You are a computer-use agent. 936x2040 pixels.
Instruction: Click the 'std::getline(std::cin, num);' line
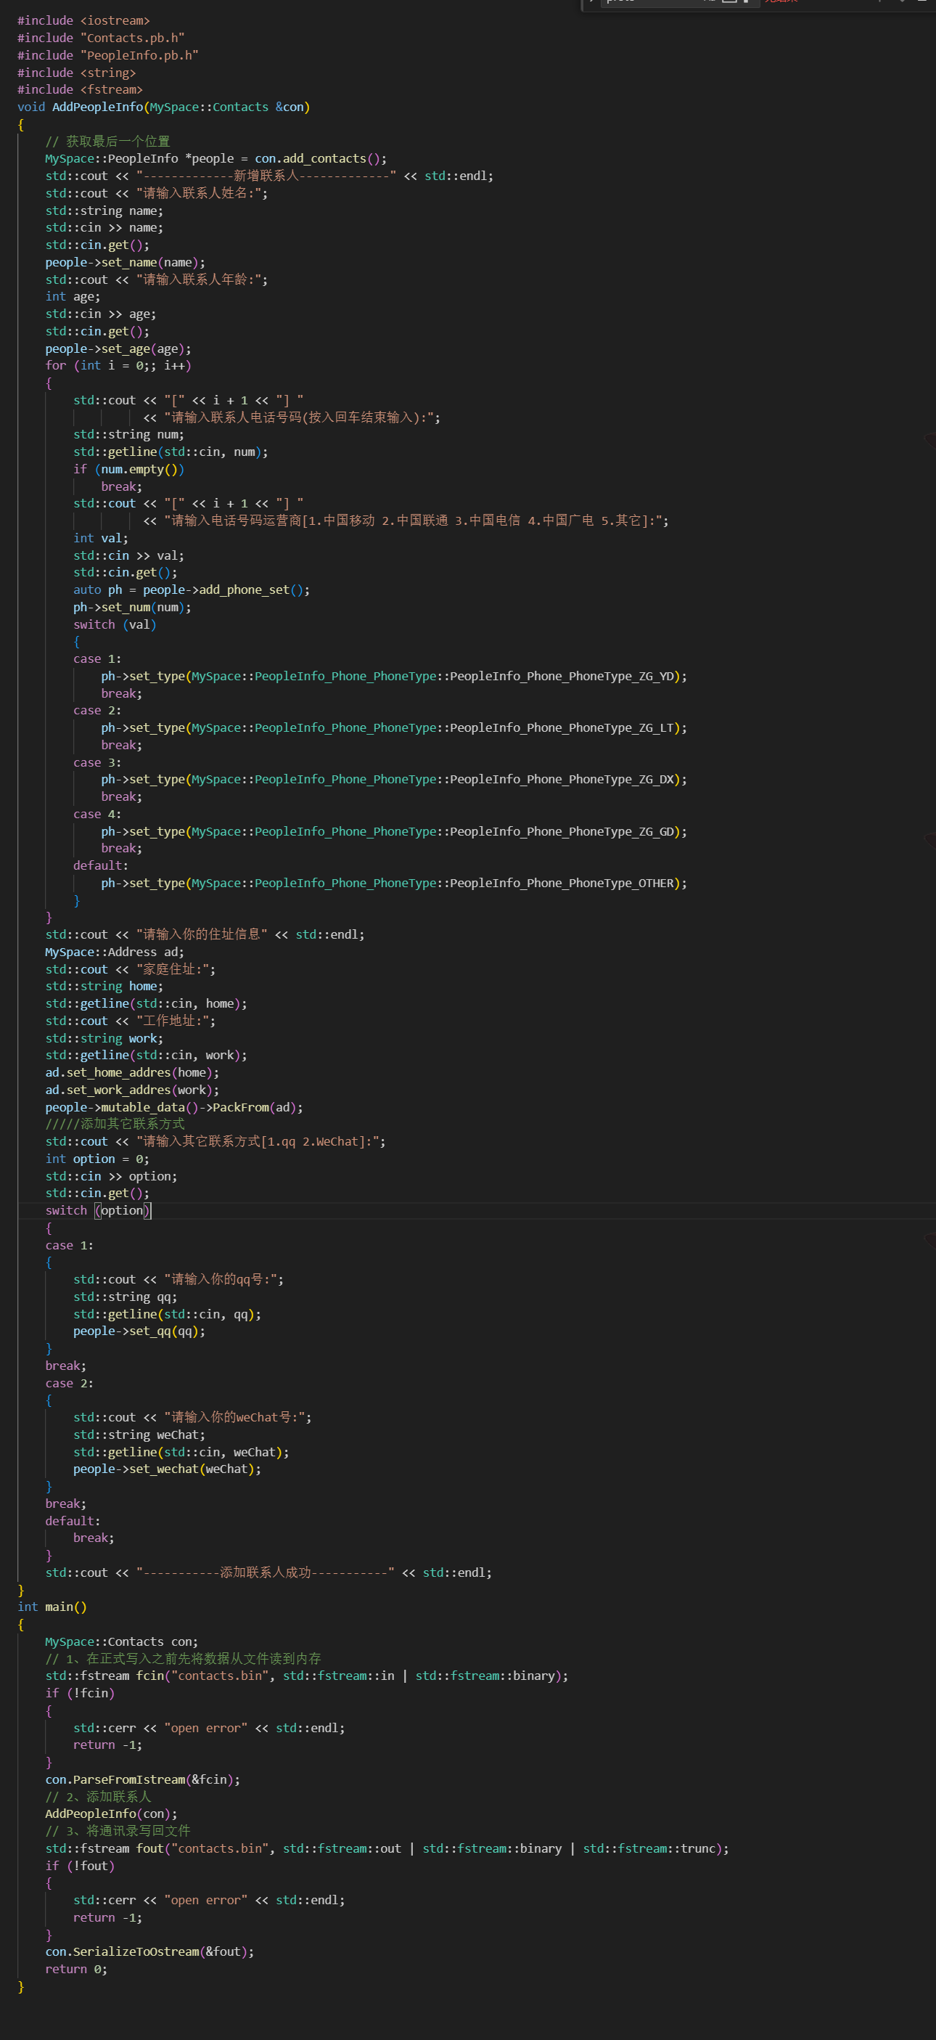click(x=171, y=452)
